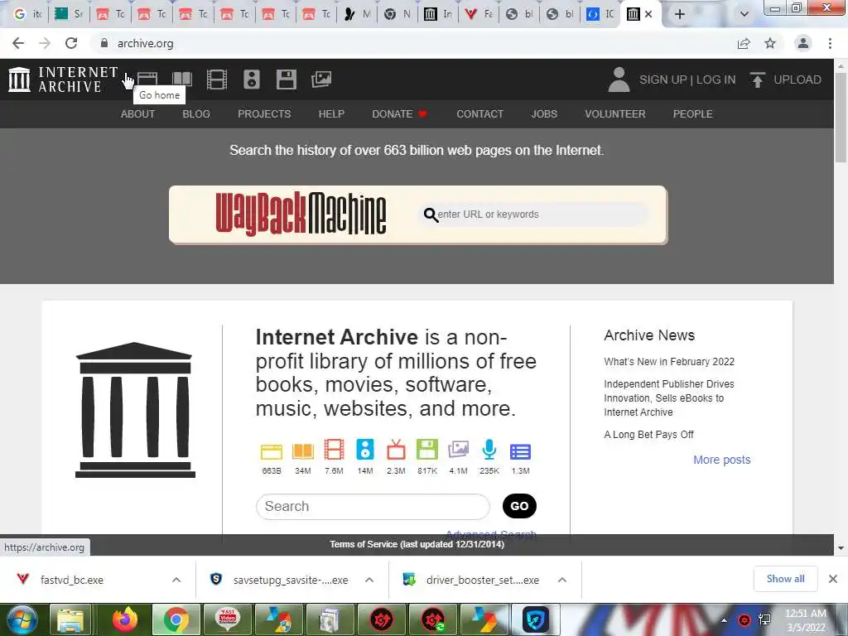Click the Wayback Machine URL input field
The image size is (848, 636).
(x=534, y=214)
